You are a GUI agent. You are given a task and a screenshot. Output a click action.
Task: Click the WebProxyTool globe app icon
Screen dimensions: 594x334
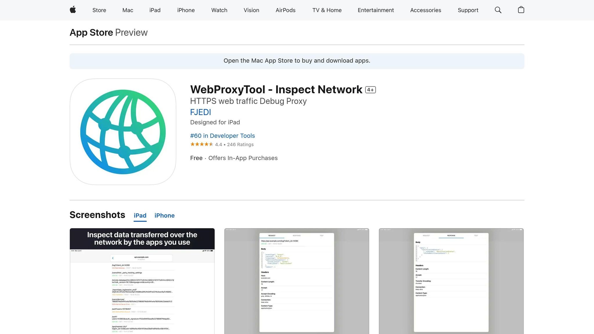(123, 132)
